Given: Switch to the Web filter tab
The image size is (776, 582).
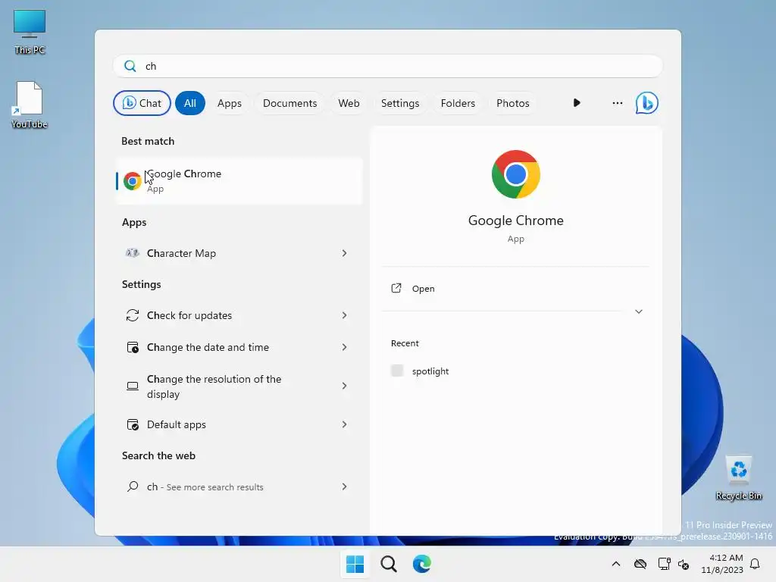Looking at the screenshot, I should tap(349, 103).
